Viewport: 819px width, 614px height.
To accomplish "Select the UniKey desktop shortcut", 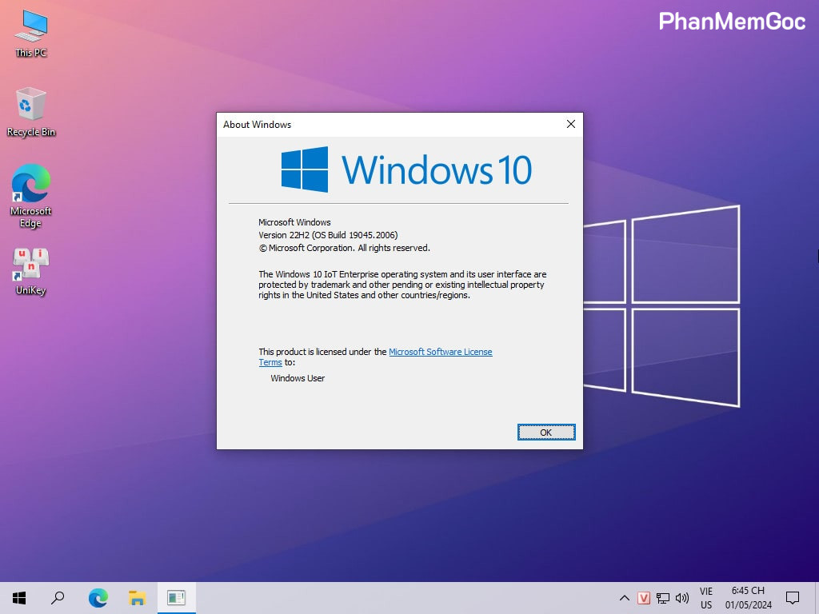I will pyautogui.click(x=31, y=269).
